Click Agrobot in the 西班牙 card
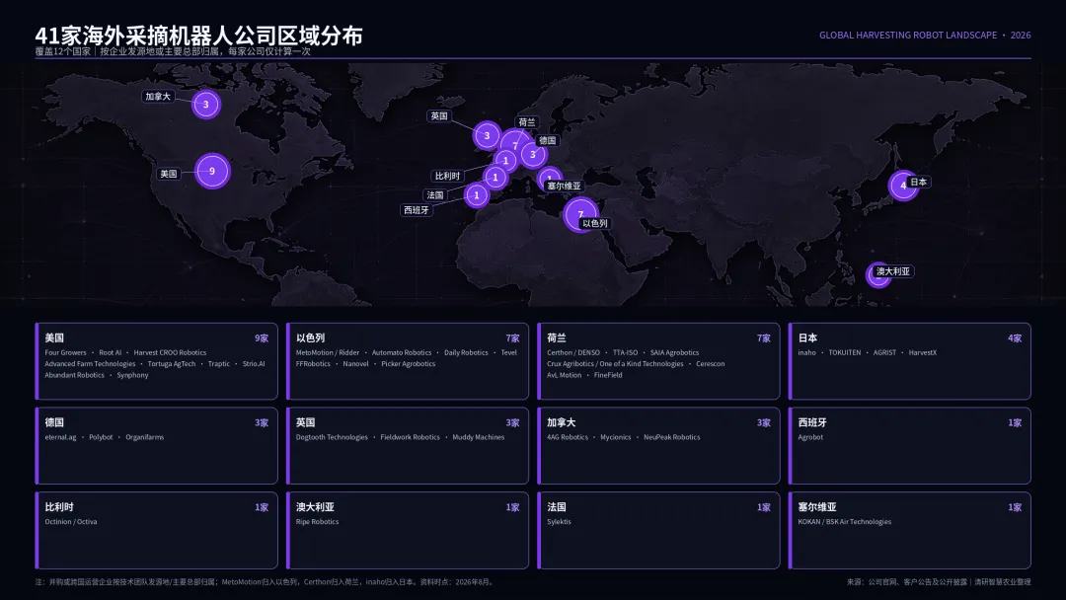 click(810, 437)
